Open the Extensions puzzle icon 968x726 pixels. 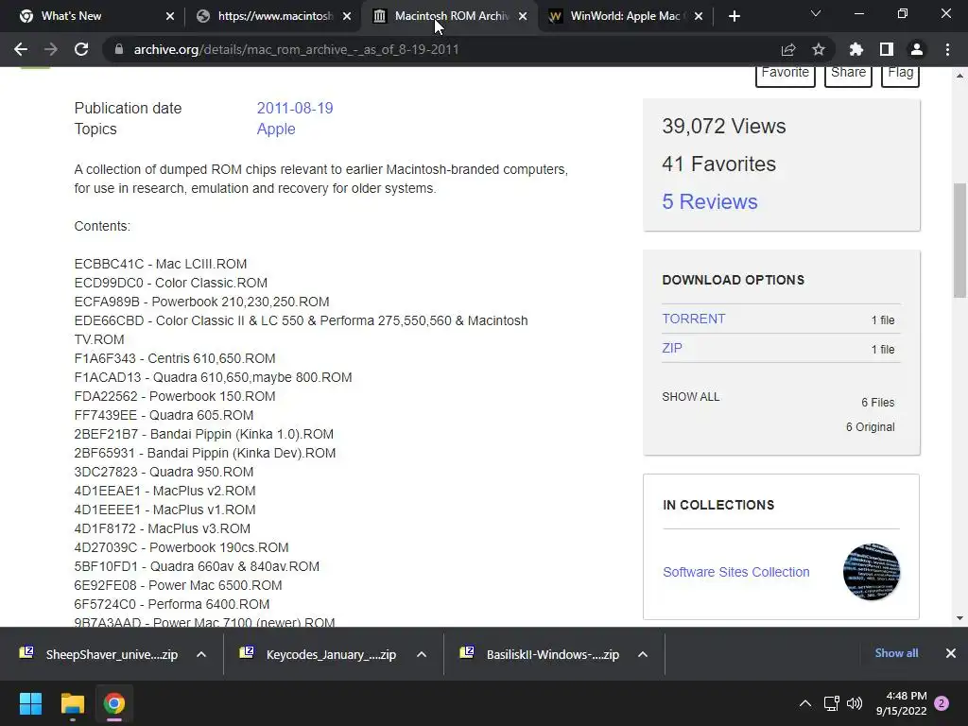point(856,49)
